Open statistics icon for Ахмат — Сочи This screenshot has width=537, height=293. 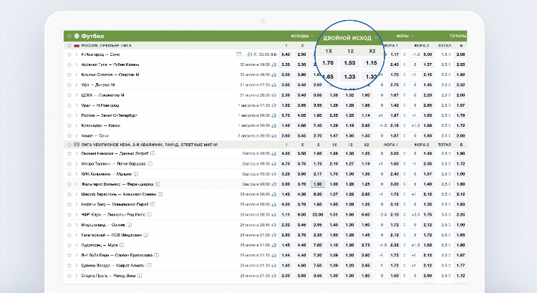274,135
